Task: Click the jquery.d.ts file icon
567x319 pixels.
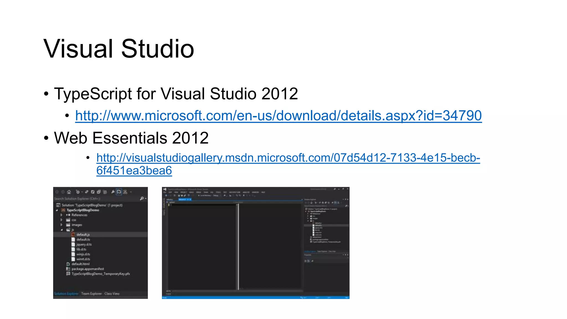Action: [73, 245]
